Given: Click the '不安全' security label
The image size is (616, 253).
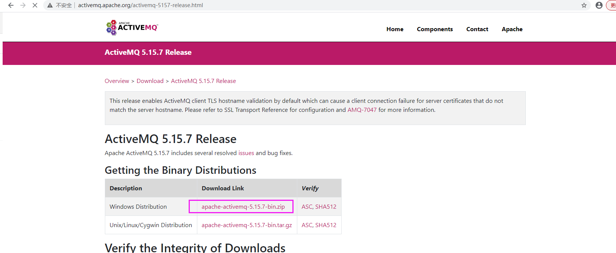Looking at the screenshot, I should click(x=64, y=5).
